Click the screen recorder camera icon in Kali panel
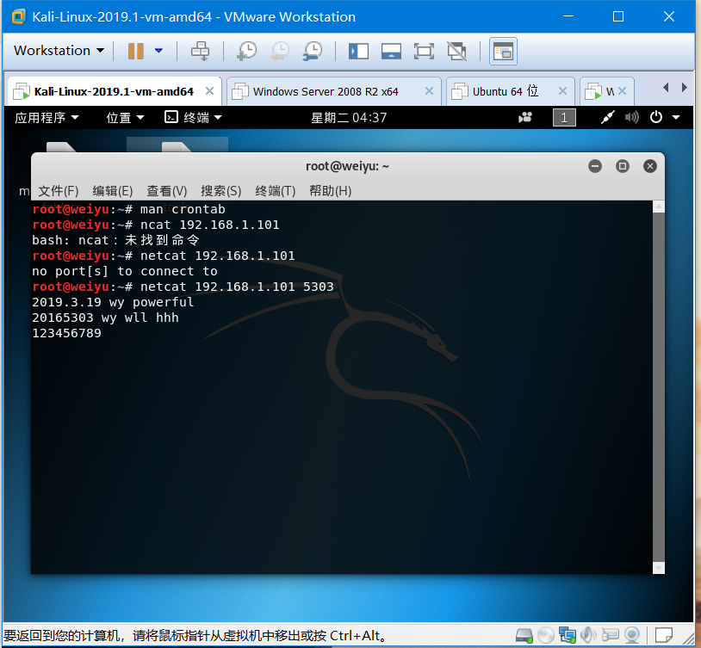Screen dimensions: 701x648 pyautogui.click(x=525, y=118)
